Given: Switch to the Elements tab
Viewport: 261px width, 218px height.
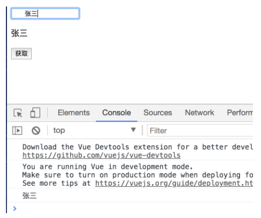Looking at the screenshot, I should 74,113.
